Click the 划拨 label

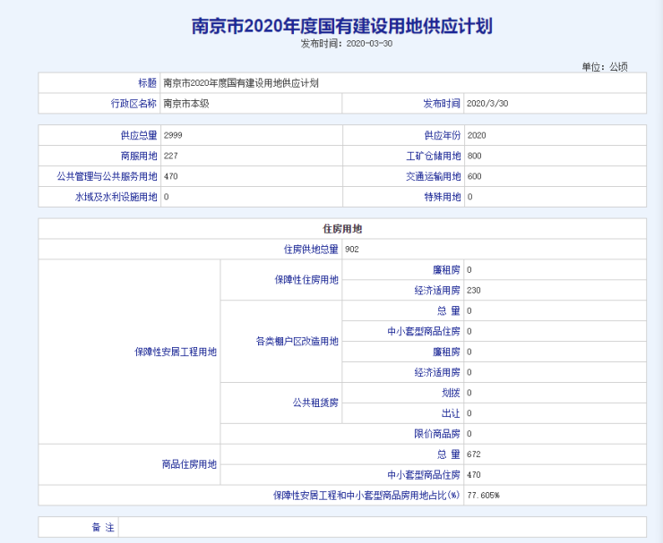click(x=451, y=393)
